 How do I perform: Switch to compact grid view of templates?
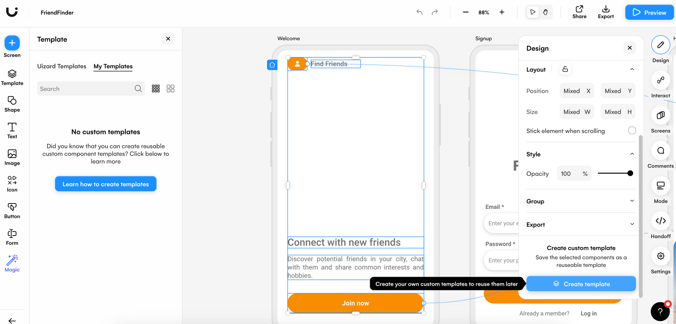click(155, 88)
